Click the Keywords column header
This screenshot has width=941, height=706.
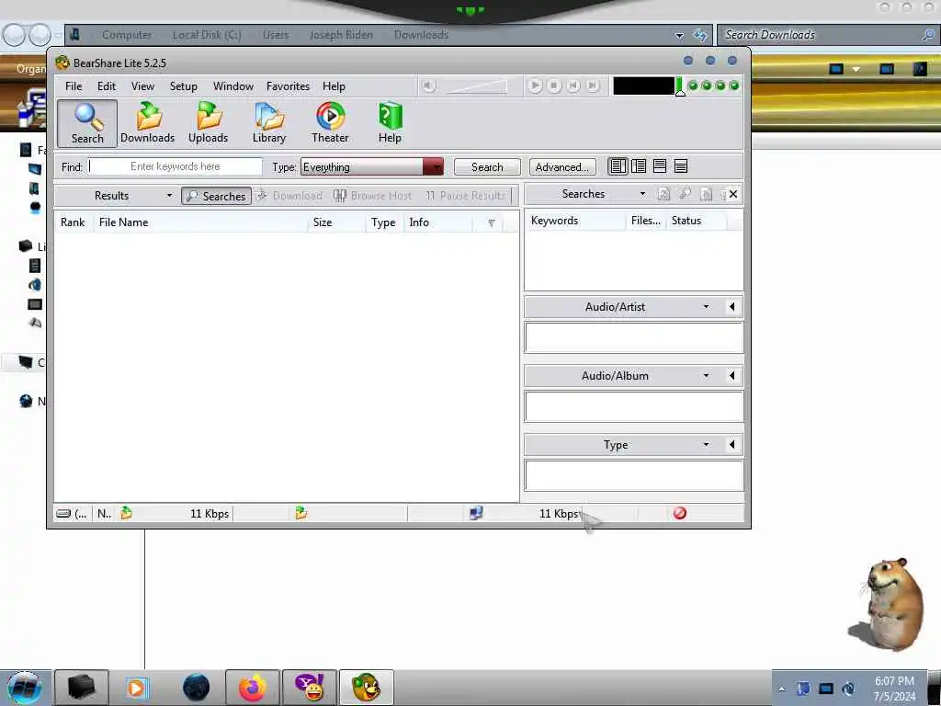click(575, 221)
